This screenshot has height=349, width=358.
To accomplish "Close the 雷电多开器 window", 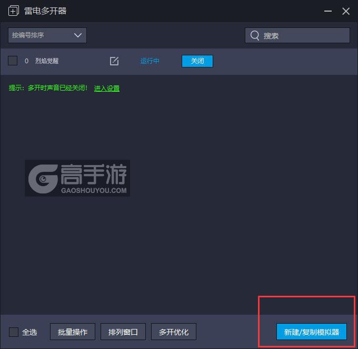I will click(346, 11).
